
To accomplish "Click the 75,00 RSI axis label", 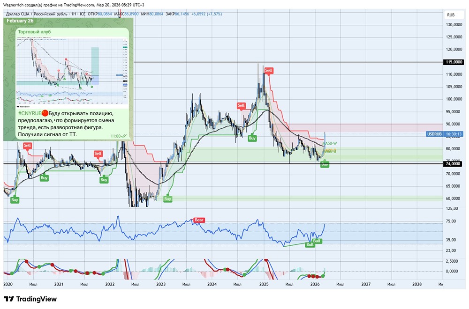I will tap(451, 221).
